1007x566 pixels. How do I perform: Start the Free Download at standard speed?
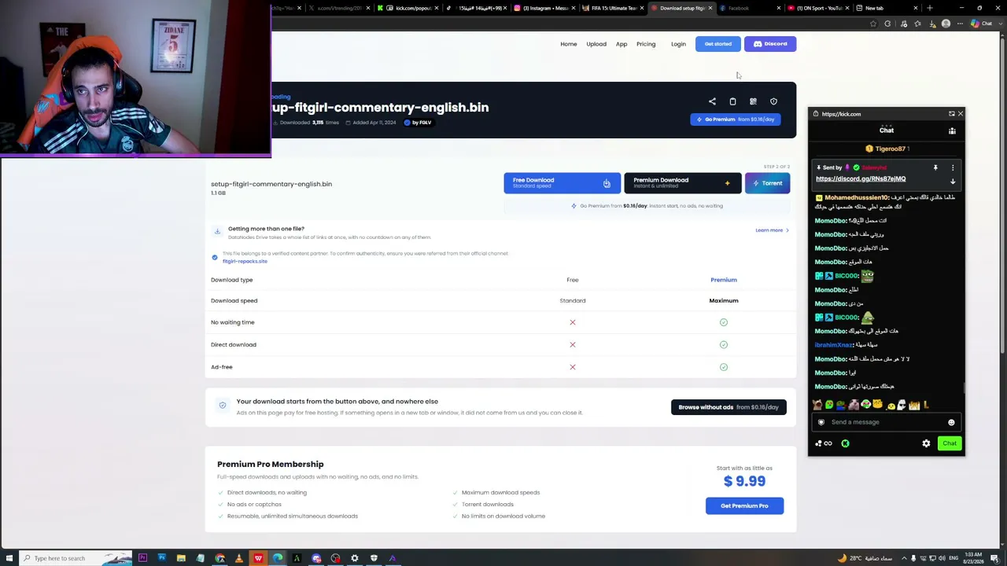(x=562, y=183)
